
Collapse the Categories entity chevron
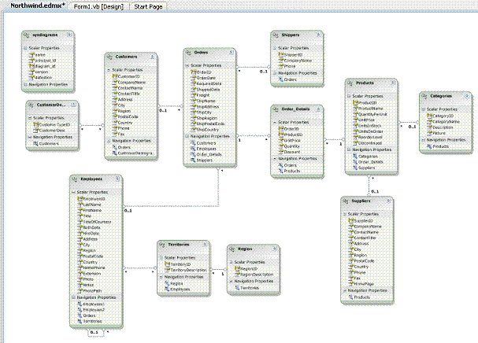[x=468, y=97]
